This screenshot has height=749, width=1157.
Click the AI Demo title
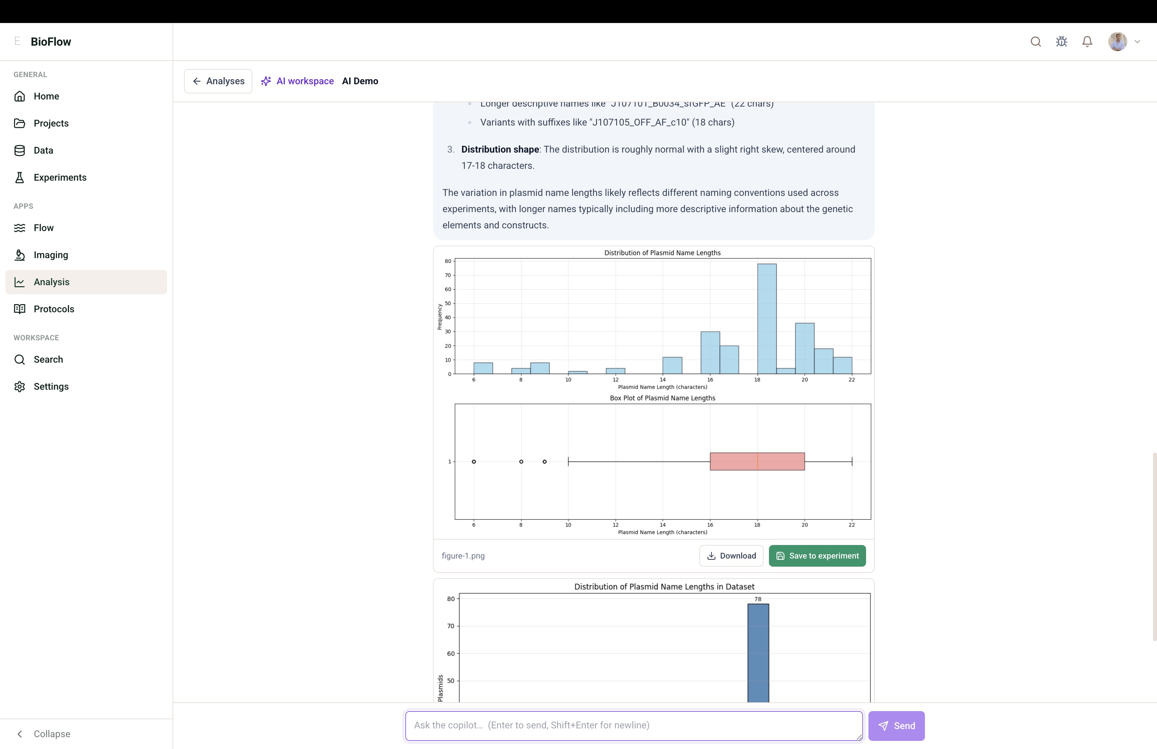[360, 81]
